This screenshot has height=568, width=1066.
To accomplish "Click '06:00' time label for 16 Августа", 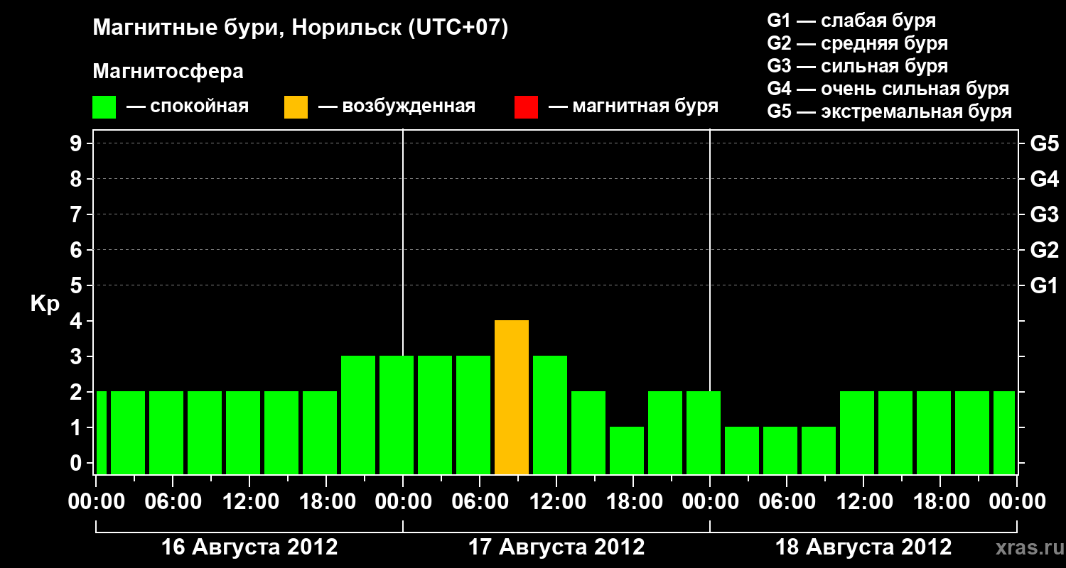I will click(173, 501).
